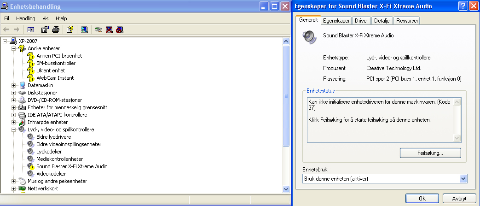The width and height of the screenshot is (480, 206).
Task: Select Lydkodeker item
Action: (x=49, y=152)
